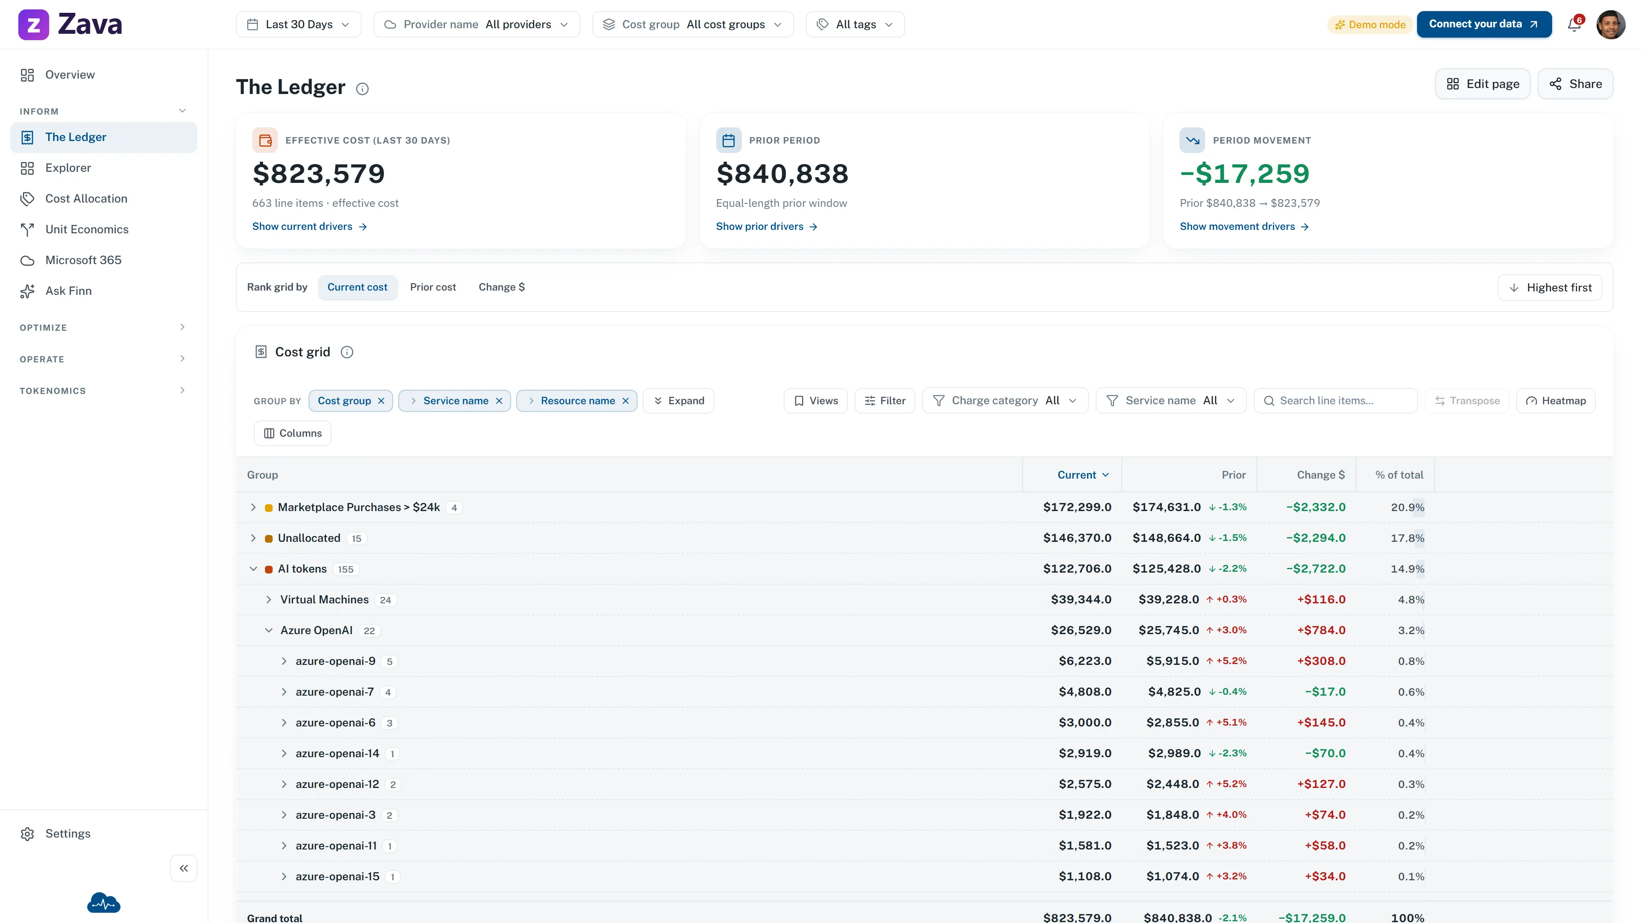The width and height of the screenshot is (1641, 923).
Task: Remove Resource name grouping chip
Action: 626,401
